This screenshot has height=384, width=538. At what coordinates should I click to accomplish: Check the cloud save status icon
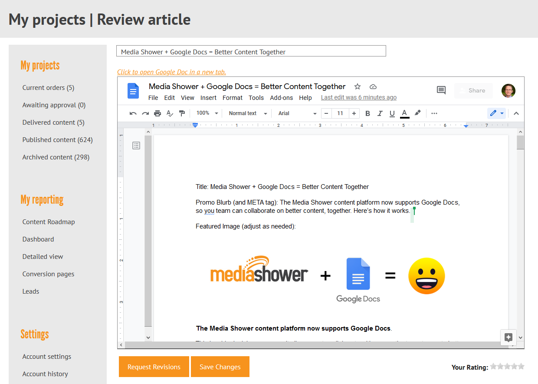(x=373, y=86)
